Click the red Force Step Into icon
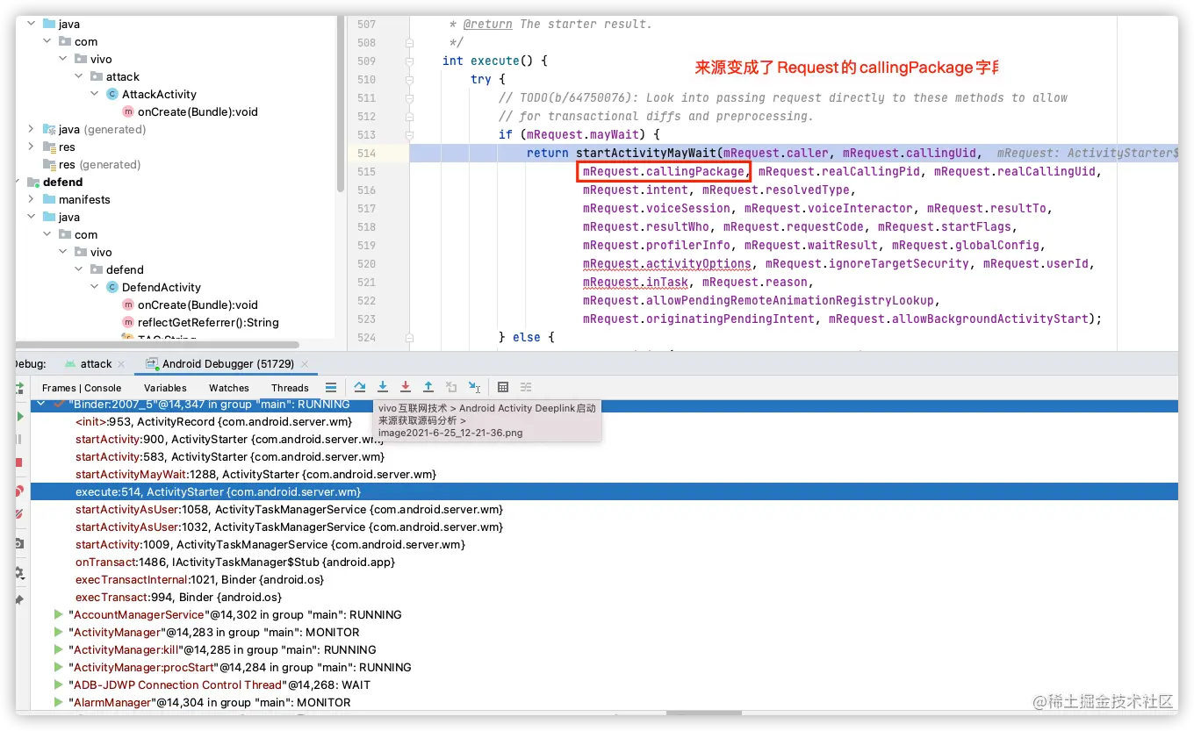Image resolution: width=1194 pixels, height=731 pixels. (x=406, y=387)
